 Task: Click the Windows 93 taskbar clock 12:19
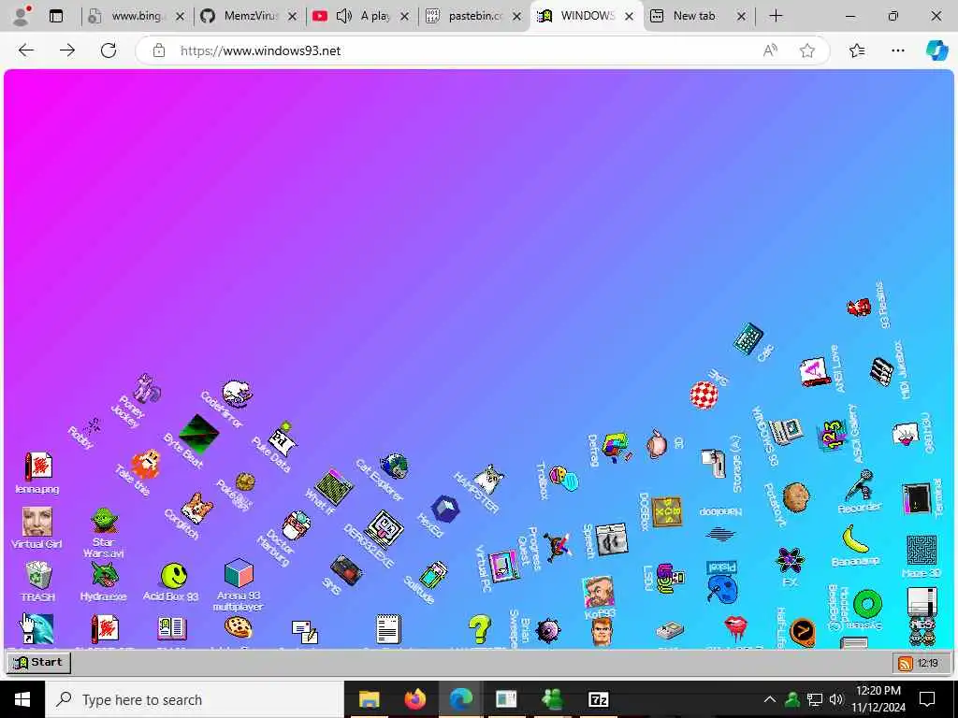coord(927,664)
